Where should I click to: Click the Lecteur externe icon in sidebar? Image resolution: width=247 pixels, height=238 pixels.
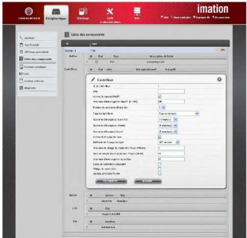[x=21, y=81]
